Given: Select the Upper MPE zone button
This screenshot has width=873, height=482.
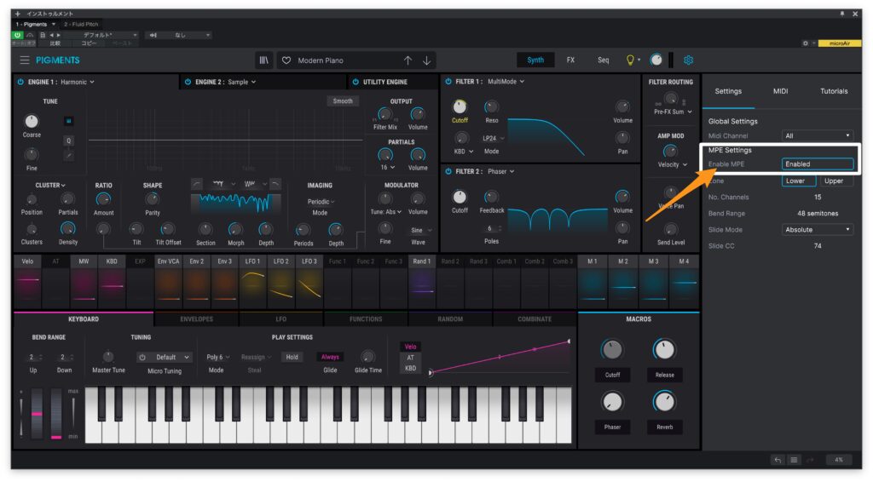Looking at the screenshot, I should 833,181.
